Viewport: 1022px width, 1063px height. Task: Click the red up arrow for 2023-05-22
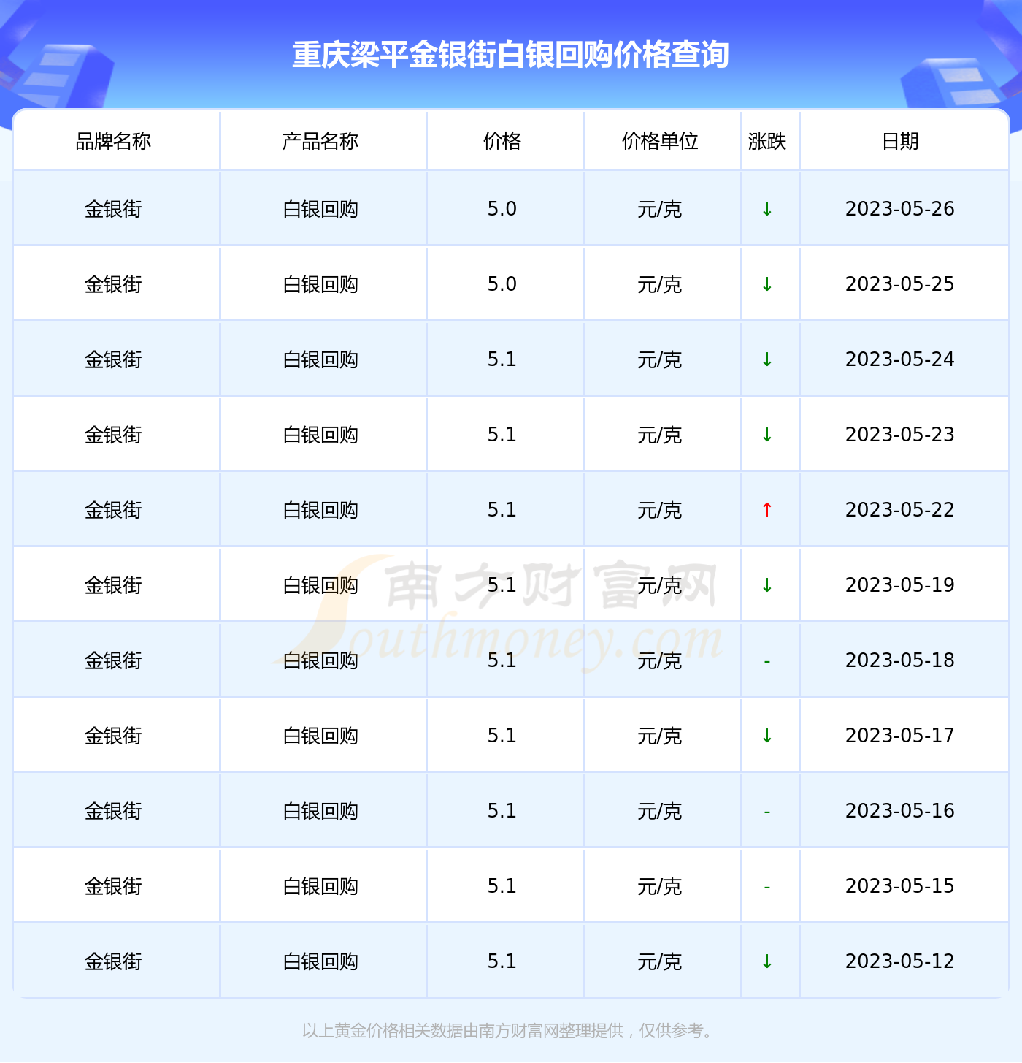pos(767,510)
